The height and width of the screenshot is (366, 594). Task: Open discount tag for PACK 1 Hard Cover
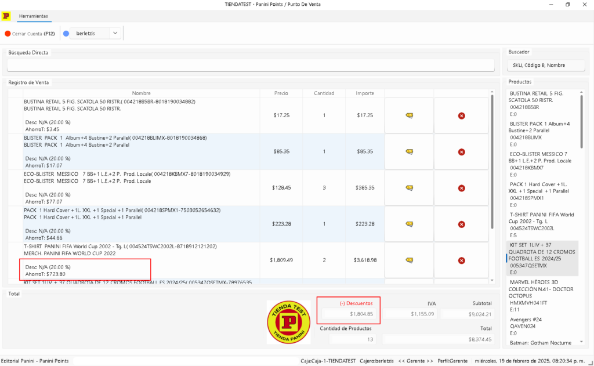(x=409, y=224)
